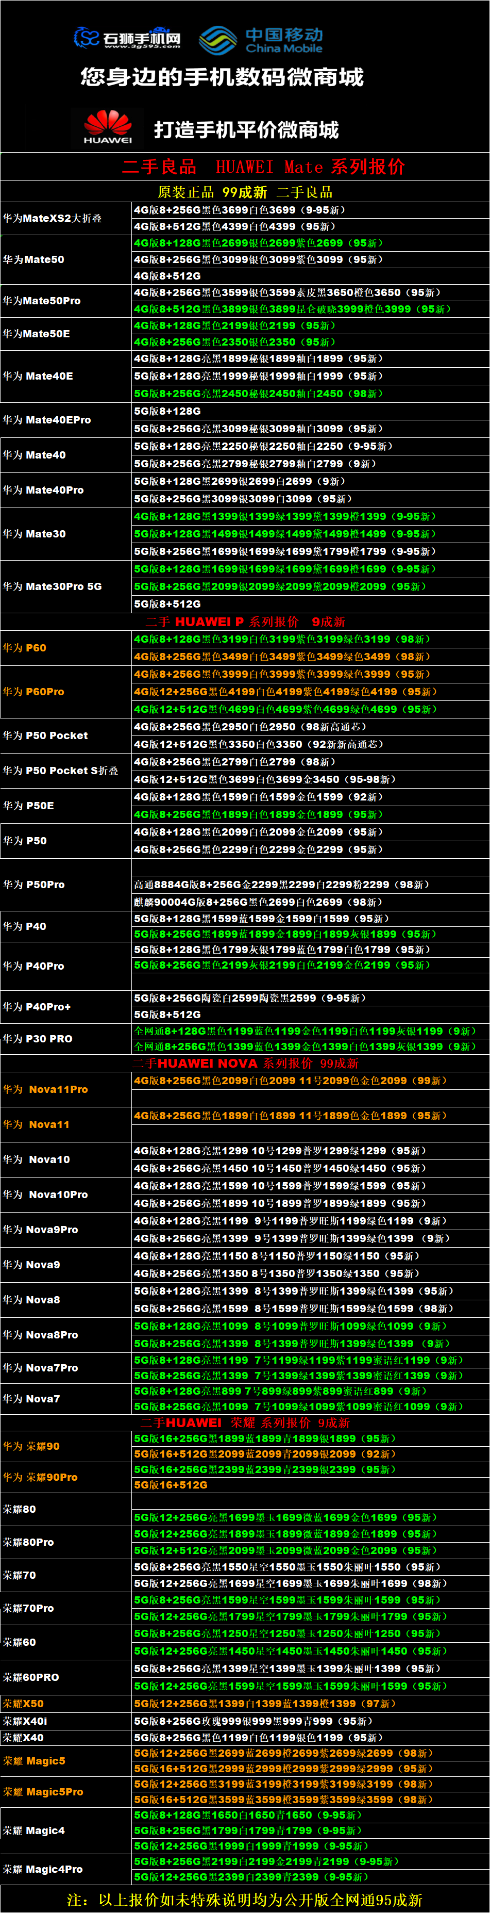This screenshot has width=490, height=1913.
Task: Click the 华为 Mate40EPro model cell
Action: coord(66,420)
